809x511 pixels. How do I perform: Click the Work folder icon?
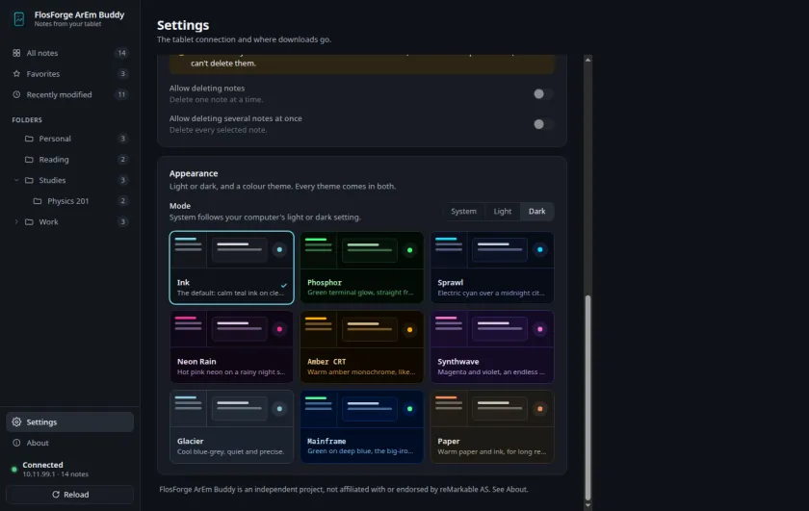pyautogui.click(x=30, y=221)
